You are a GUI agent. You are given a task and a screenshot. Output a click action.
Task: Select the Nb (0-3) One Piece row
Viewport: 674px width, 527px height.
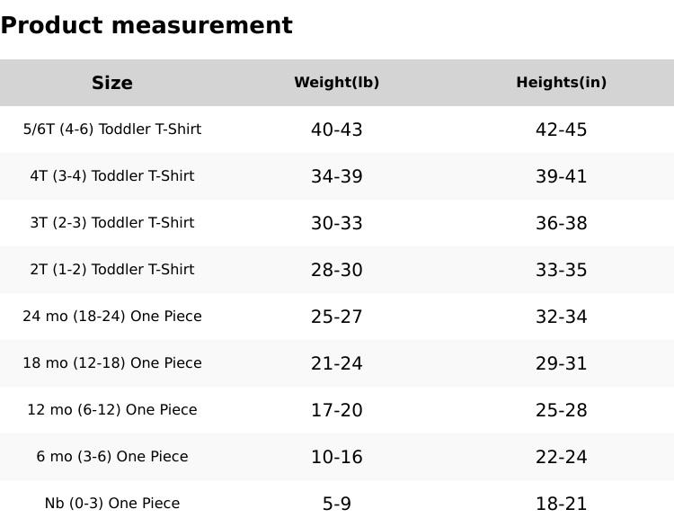[112, 504]
